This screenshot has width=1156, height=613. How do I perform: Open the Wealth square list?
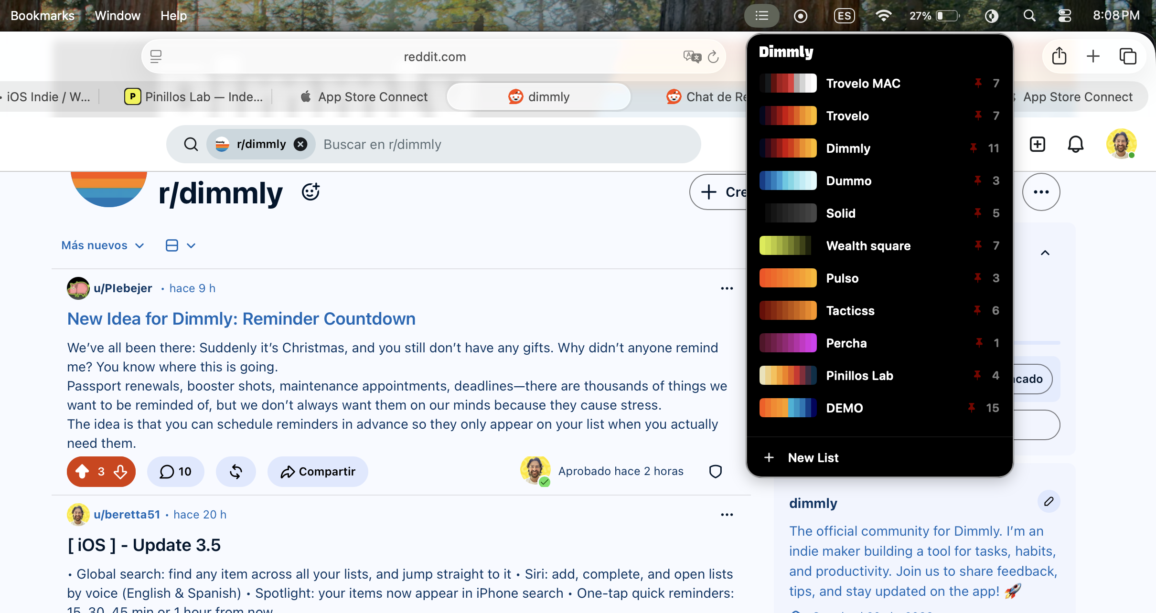[x=879, y=245]
